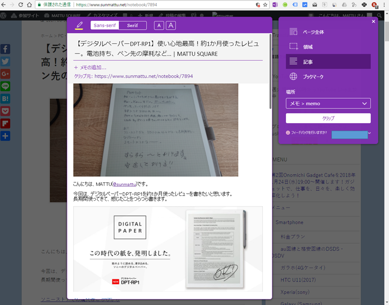Click the admin bar search magnifier icon

[x=379, y=15]
